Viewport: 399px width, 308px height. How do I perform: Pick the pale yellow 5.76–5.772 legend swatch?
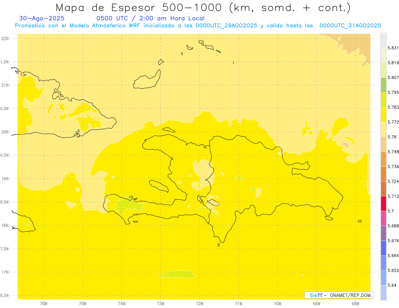(x=383, y=129)
